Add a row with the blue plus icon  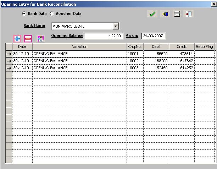point(17,39)
